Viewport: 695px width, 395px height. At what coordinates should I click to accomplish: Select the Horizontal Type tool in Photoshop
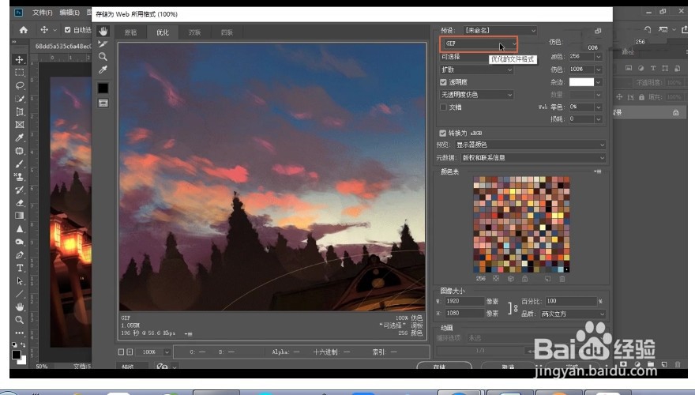coord(20,268)
